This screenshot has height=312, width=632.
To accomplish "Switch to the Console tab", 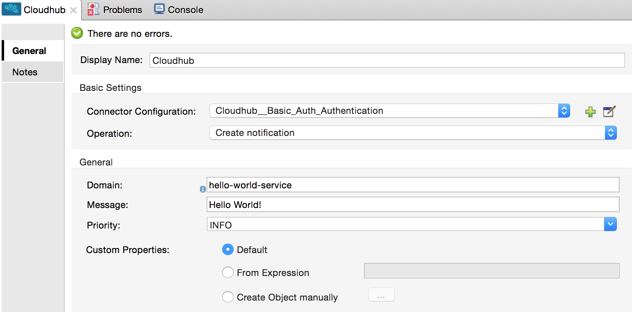I will [178, 9].
